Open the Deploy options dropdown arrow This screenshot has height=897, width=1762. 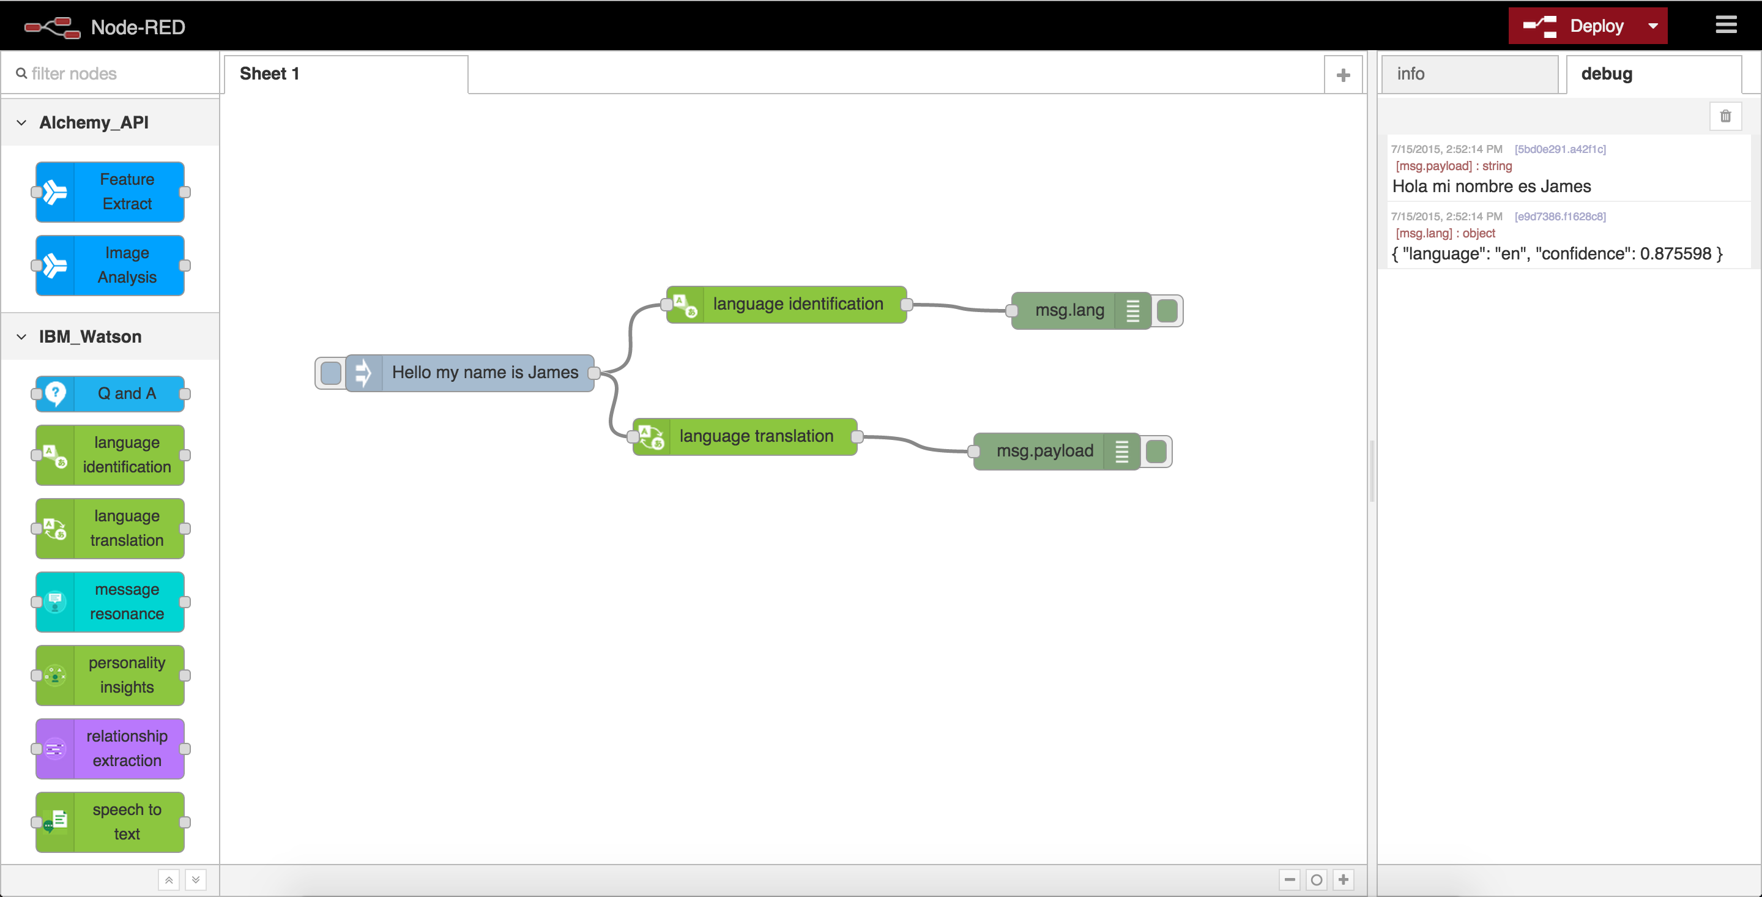click(x=1652, y=26)
